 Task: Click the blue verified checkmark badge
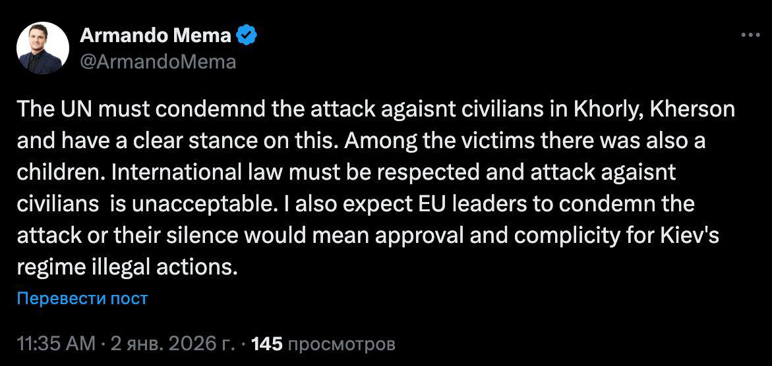(247, 36)
